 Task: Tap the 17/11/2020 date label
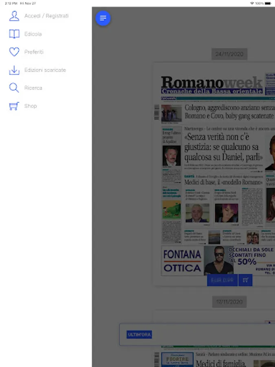click(229, 302)
